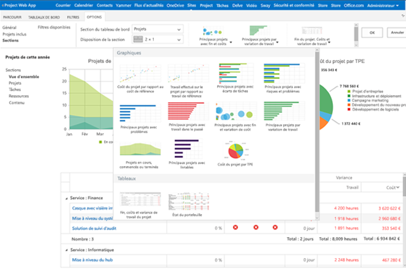Click the OK button
This screenshot has height=274, width=406.
372,32
